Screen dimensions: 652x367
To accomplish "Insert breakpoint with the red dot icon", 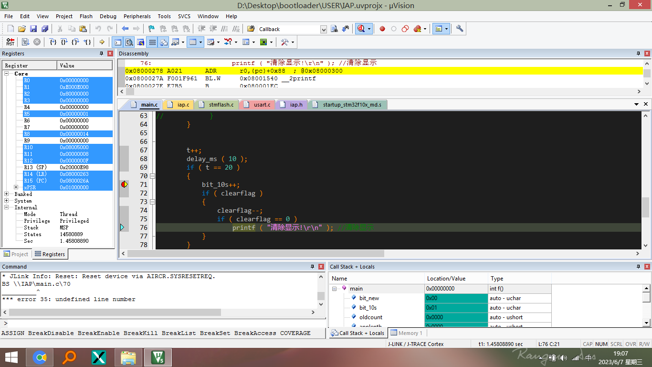I will [382, 29].
